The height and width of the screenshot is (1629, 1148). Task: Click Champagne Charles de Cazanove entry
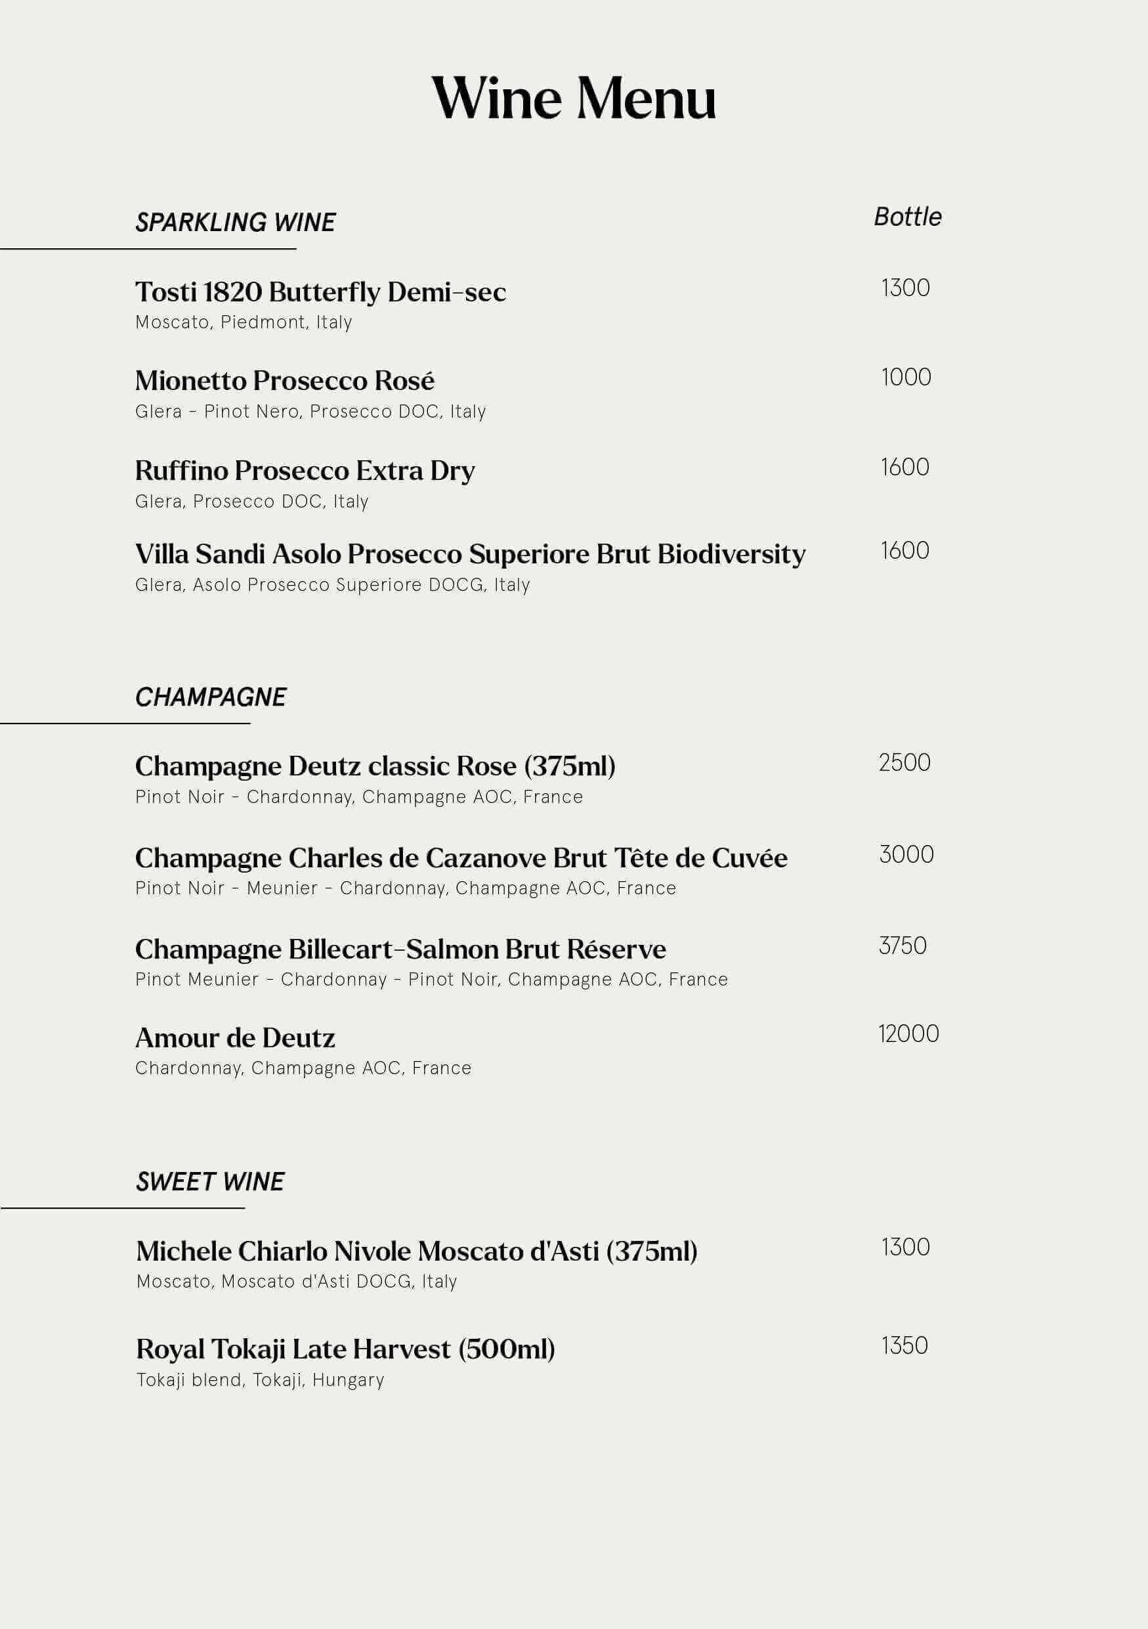tap(461, 858)
